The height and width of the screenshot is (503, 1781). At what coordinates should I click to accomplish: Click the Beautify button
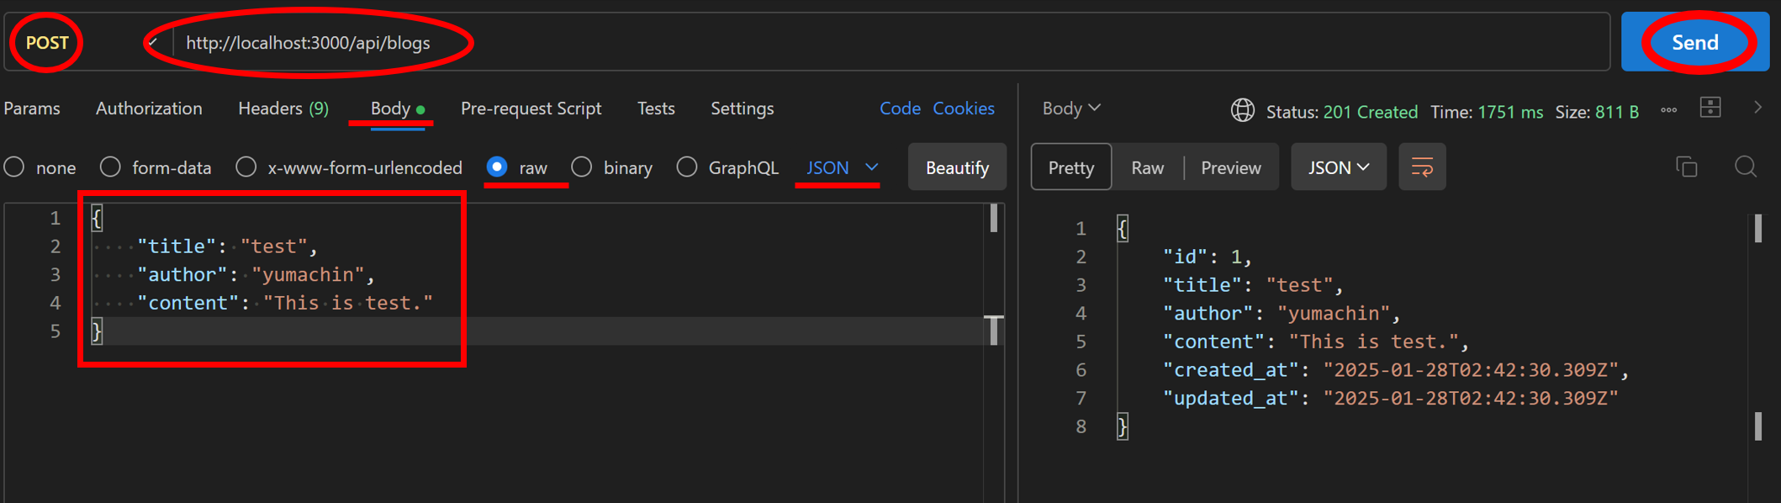957,167
